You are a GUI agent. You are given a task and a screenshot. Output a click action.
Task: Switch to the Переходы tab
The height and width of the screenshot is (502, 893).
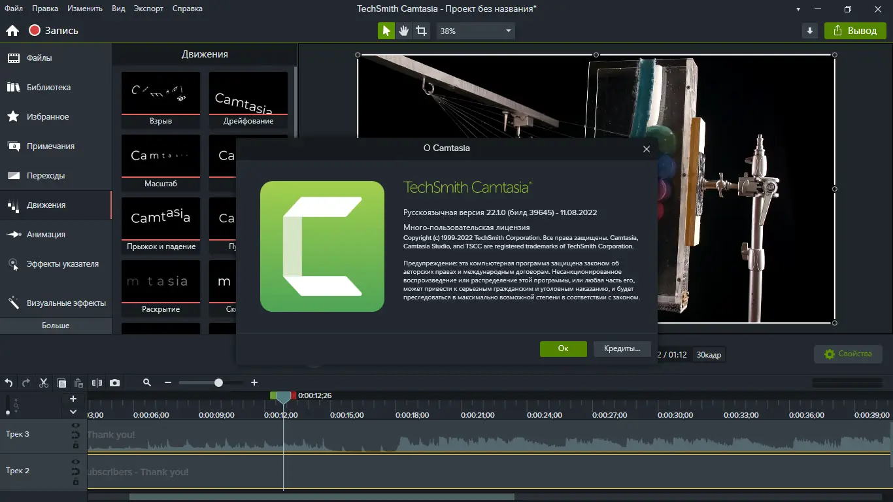click(x=46, y=176)
